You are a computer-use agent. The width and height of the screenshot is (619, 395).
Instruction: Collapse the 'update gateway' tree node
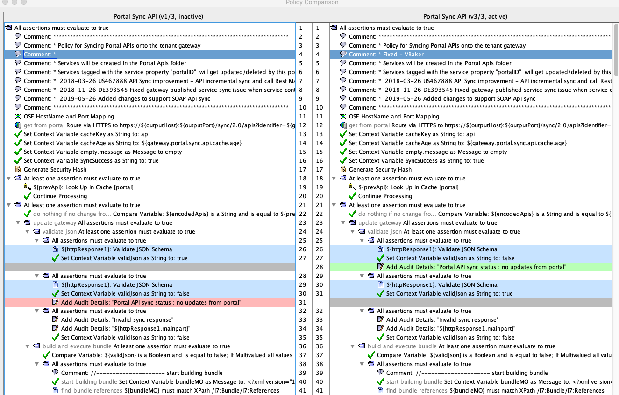pos(18,222)
